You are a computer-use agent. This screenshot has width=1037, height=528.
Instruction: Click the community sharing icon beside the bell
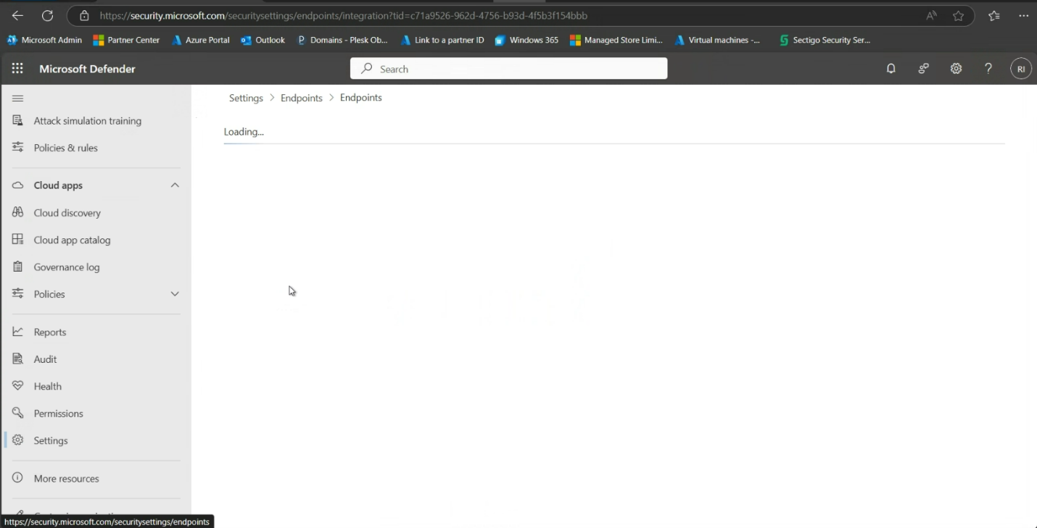pos(923,68)
